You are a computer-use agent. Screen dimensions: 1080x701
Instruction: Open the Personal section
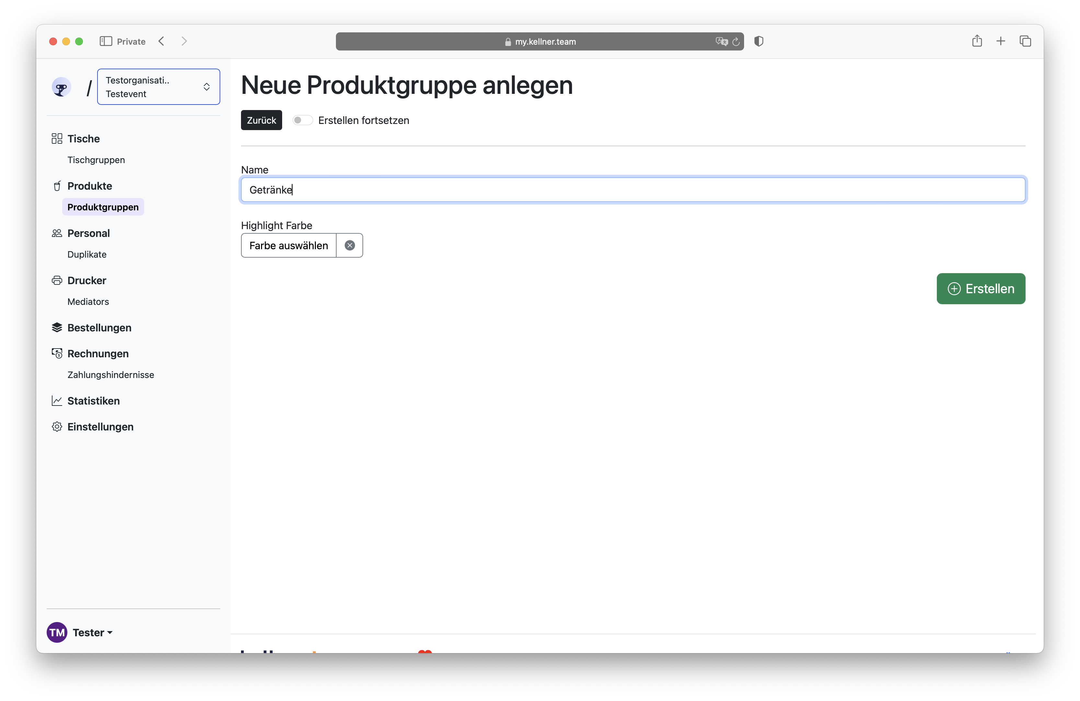(x=88, y=233)
